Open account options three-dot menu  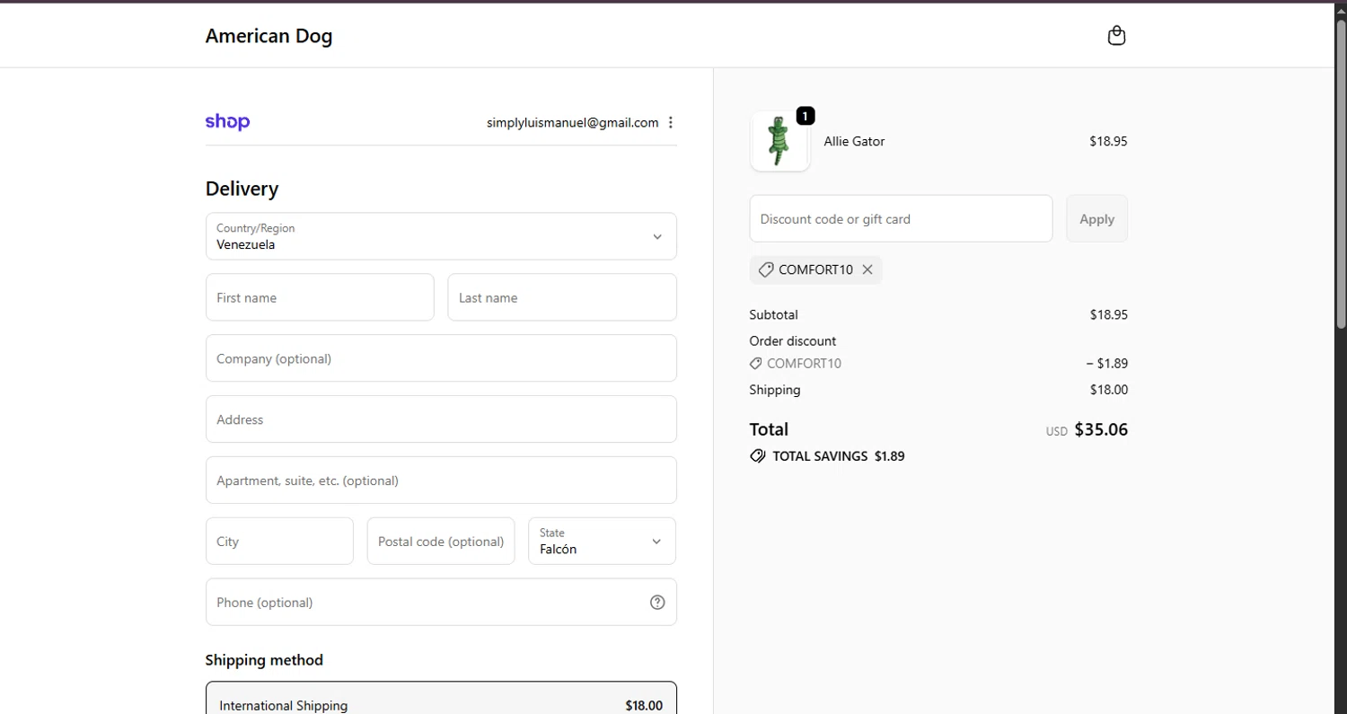pos(671,123)
